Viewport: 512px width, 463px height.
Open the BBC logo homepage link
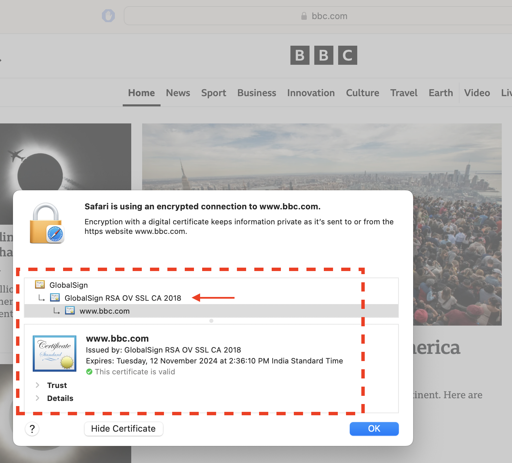tap(323, 55)
